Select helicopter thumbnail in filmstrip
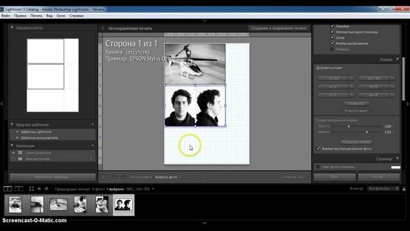 [x=58, y=205]
